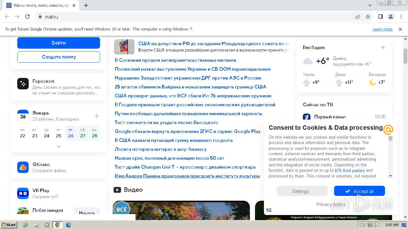
Task: Click the Сейчас по ТВ heading
Action: (318, 105)
